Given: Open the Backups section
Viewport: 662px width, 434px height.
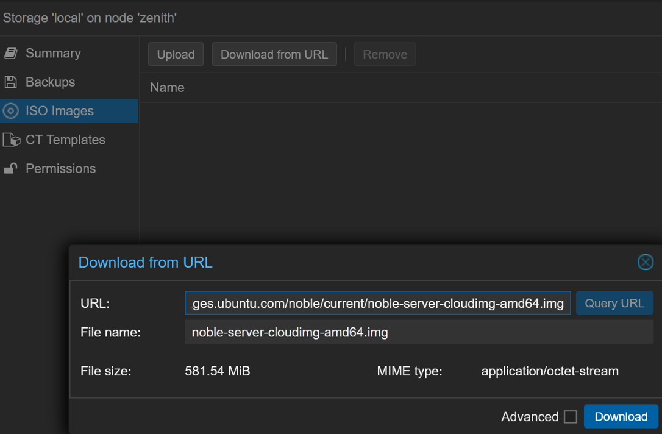Looking at the screenshot, I should [50, 82].
